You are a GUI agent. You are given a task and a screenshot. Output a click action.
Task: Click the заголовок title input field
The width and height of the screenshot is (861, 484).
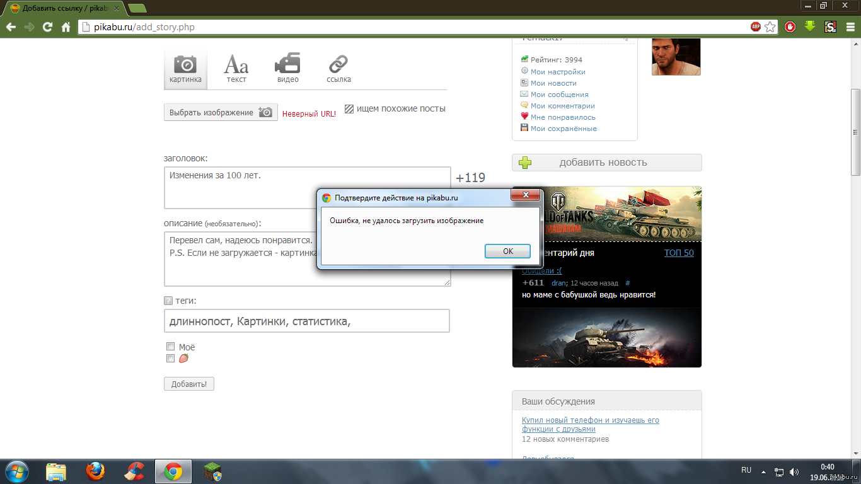(x=307, y=187)
